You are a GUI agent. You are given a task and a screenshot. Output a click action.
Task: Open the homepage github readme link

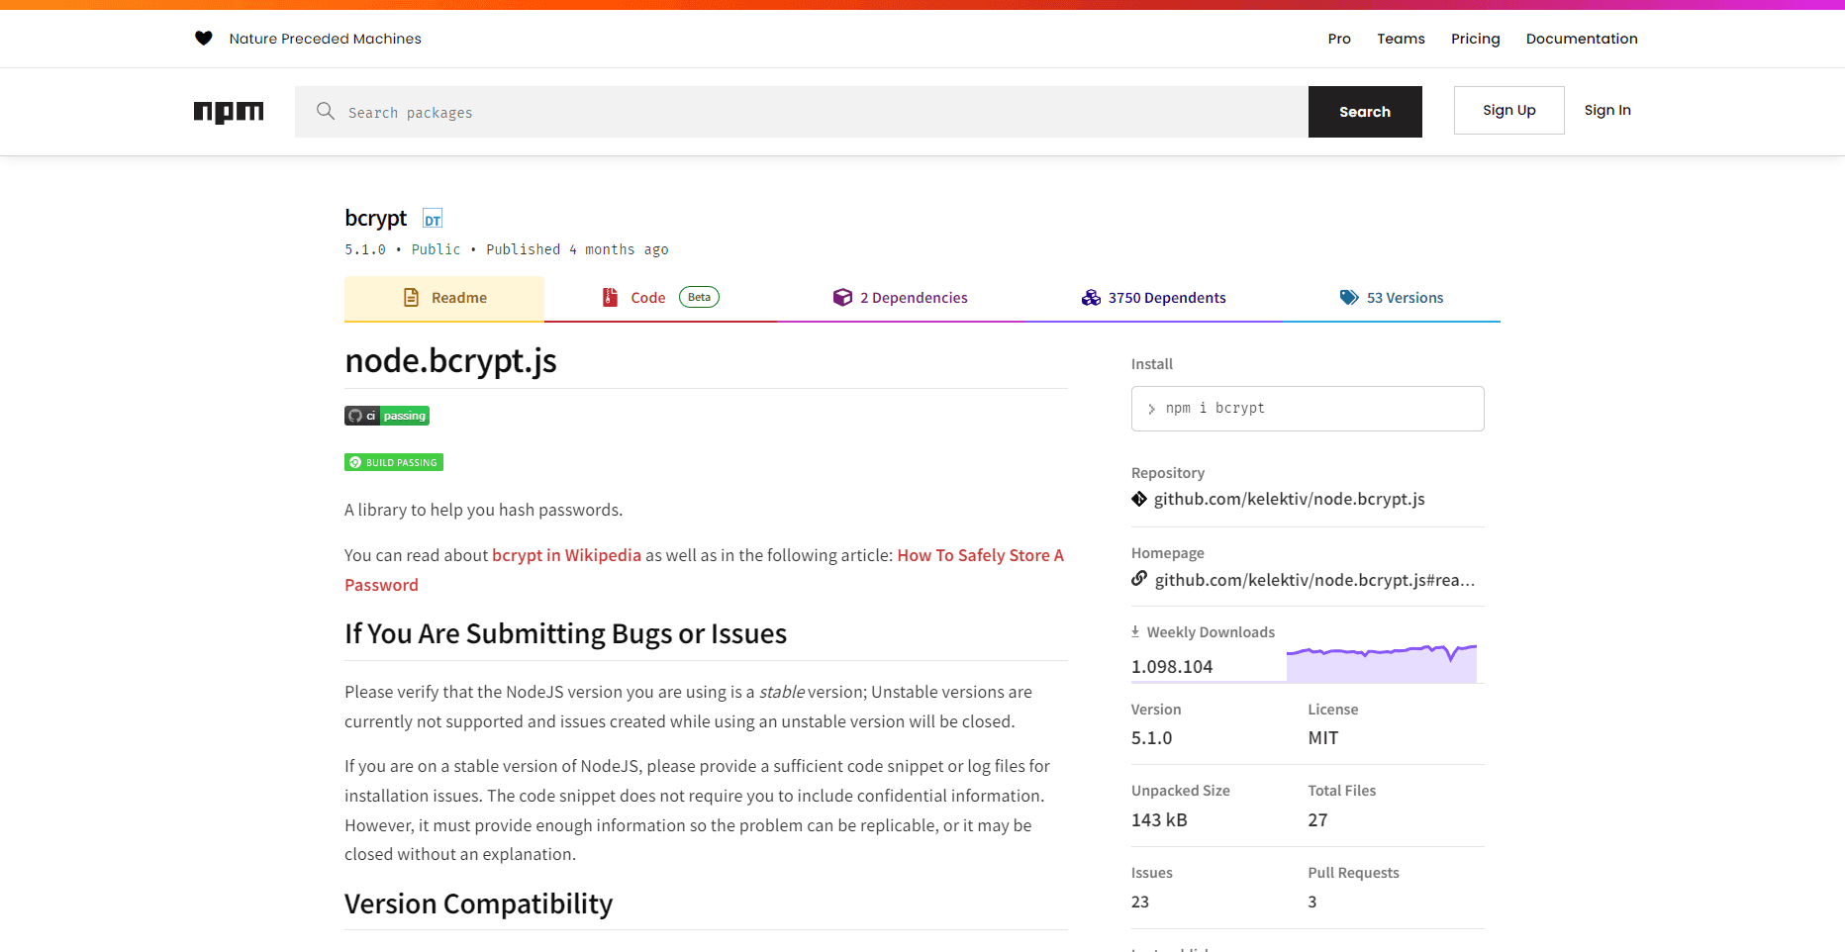click(1314, 580)
